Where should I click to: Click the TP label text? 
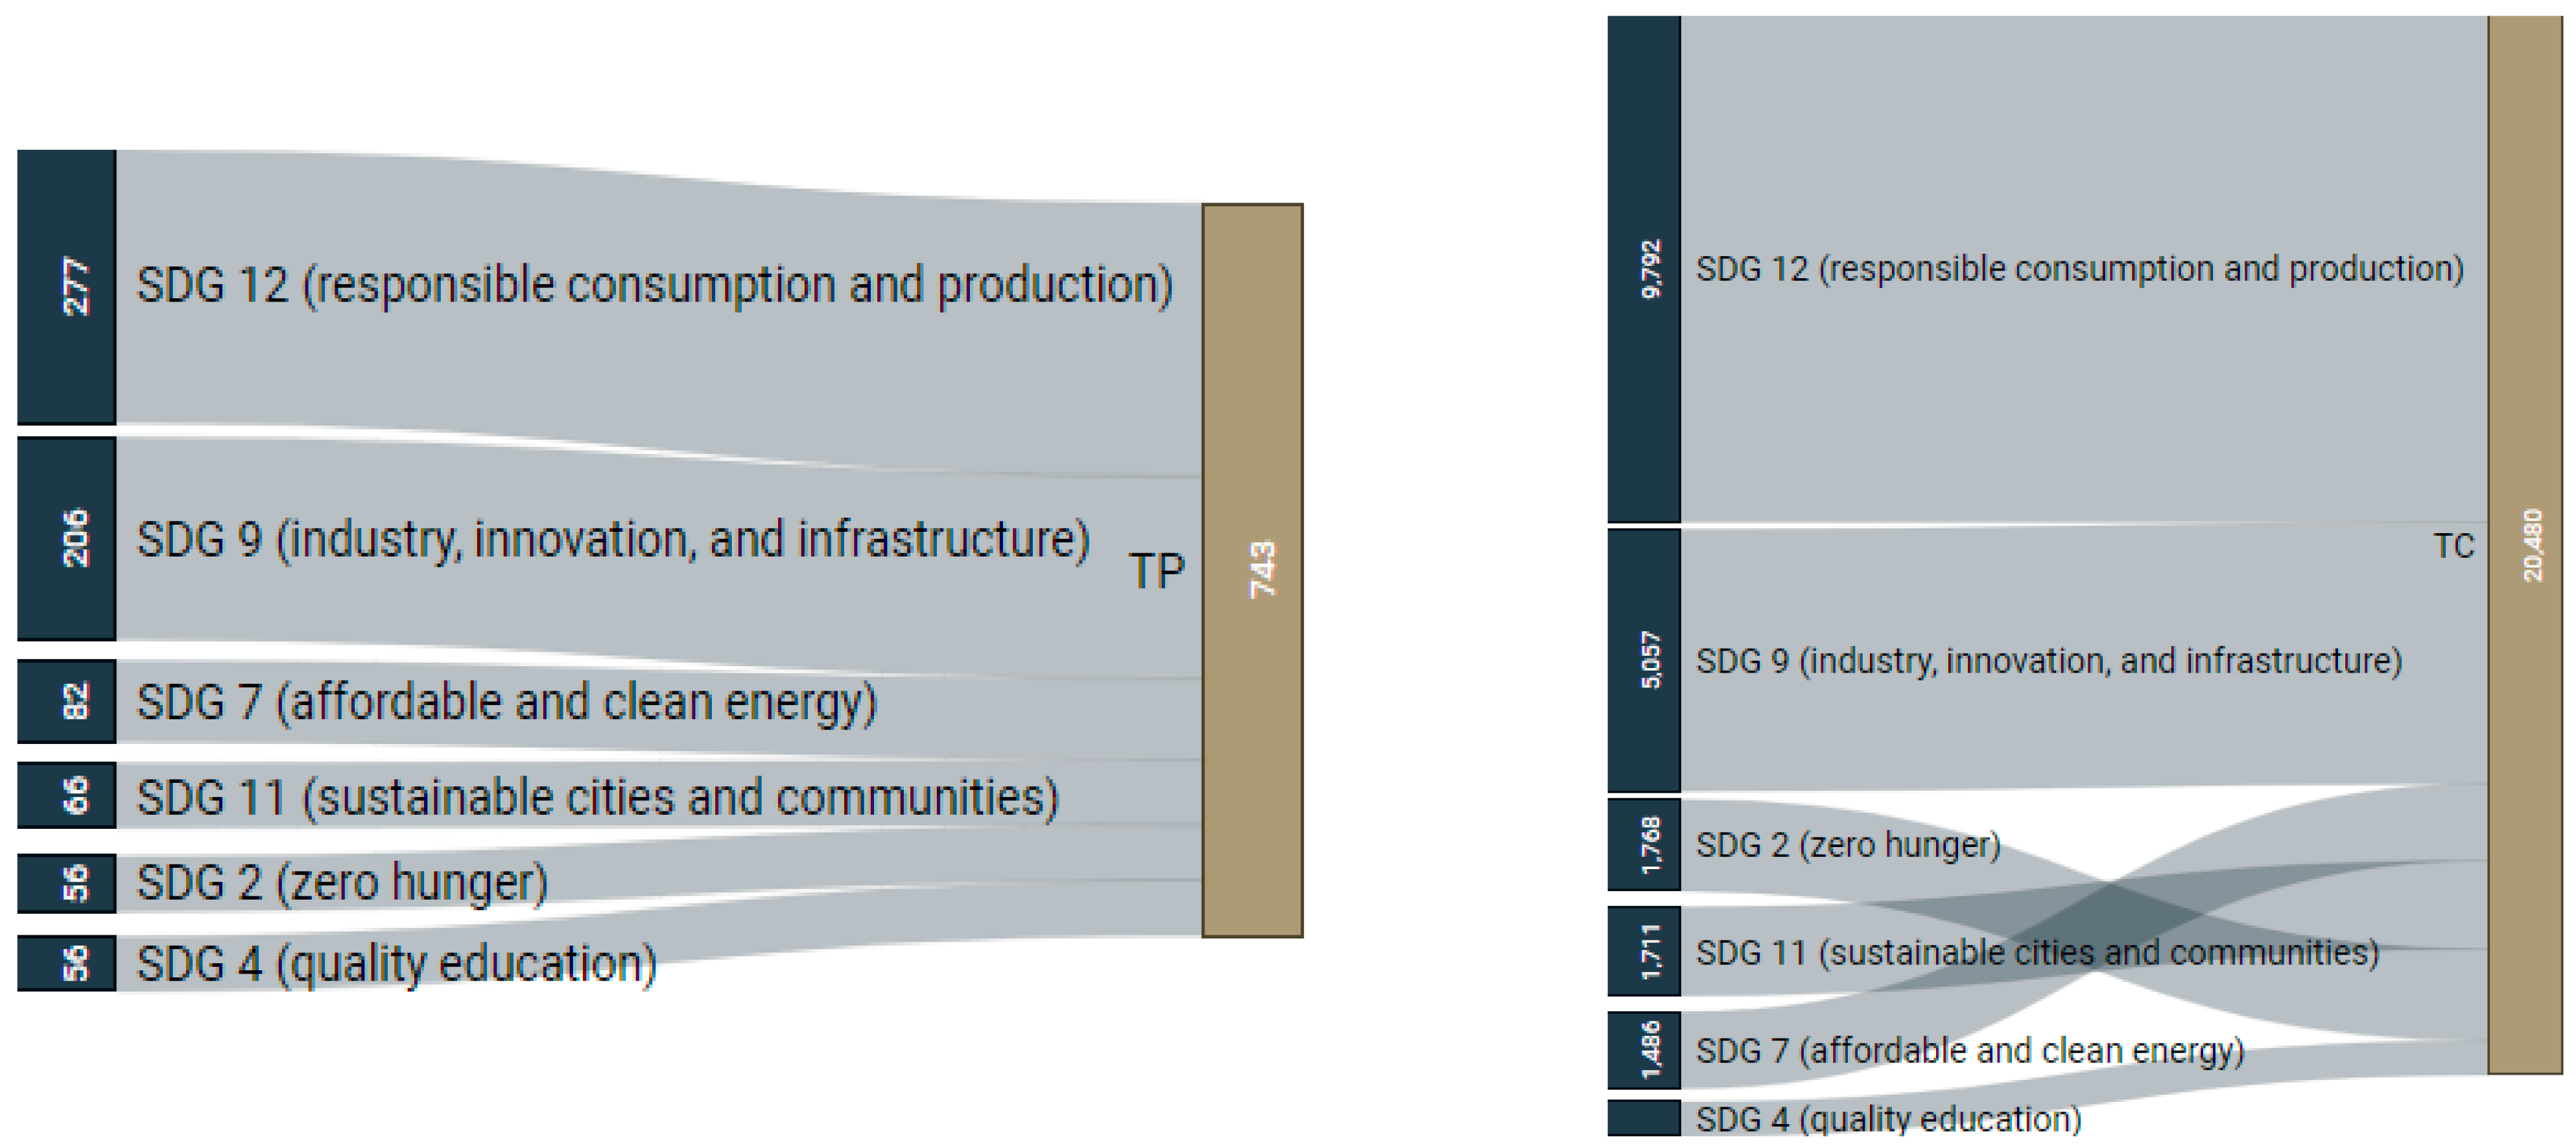[1156, 571]
